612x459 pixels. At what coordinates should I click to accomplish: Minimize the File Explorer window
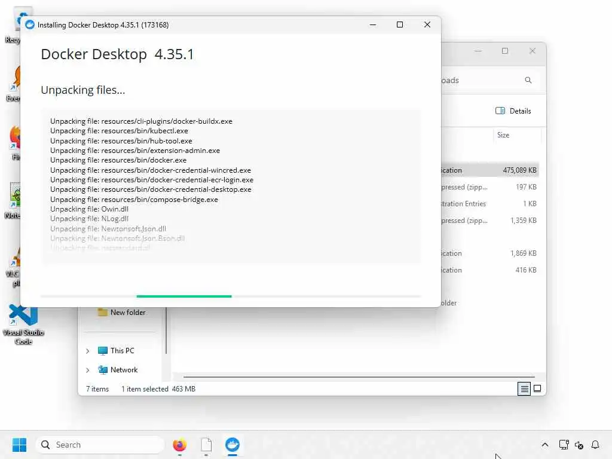point(478,51)
